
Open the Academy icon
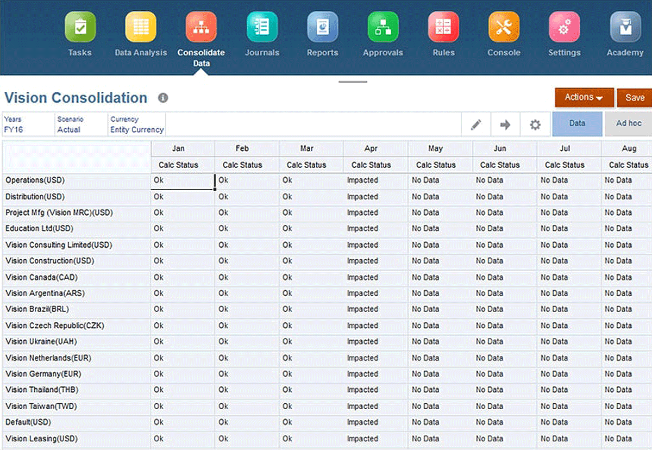coord(625,27)
